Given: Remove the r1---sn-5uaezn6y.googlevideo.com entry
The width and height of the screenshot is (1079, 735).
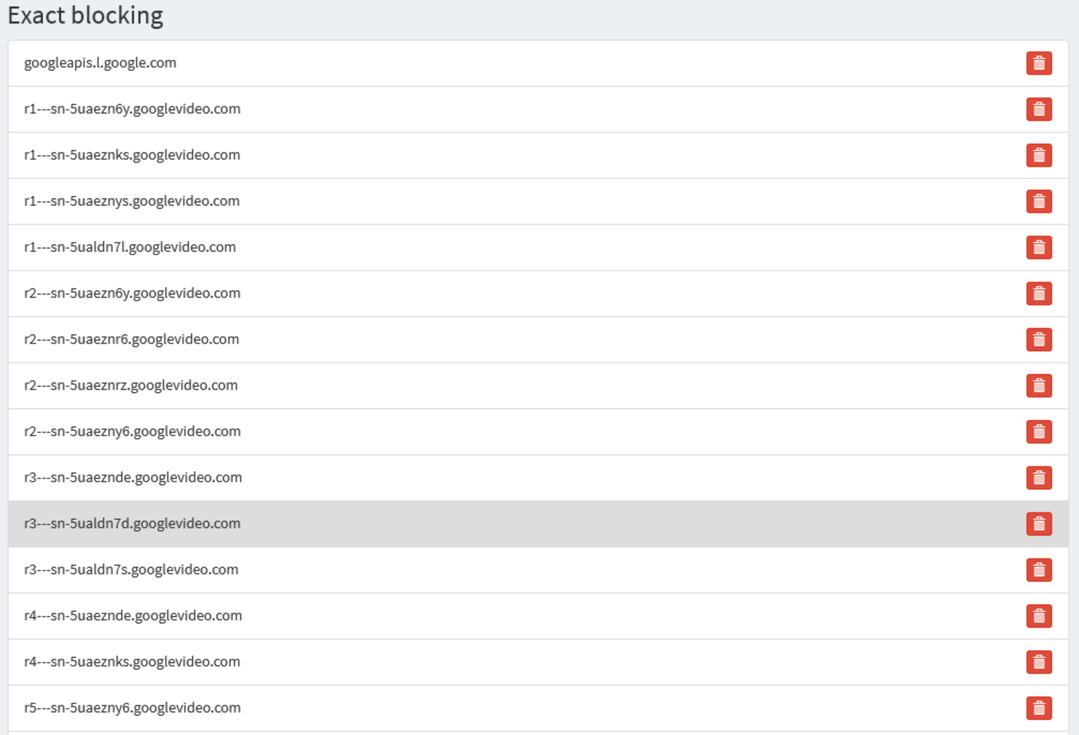Looking at the screenshot, I should (x=1039, y=109).
